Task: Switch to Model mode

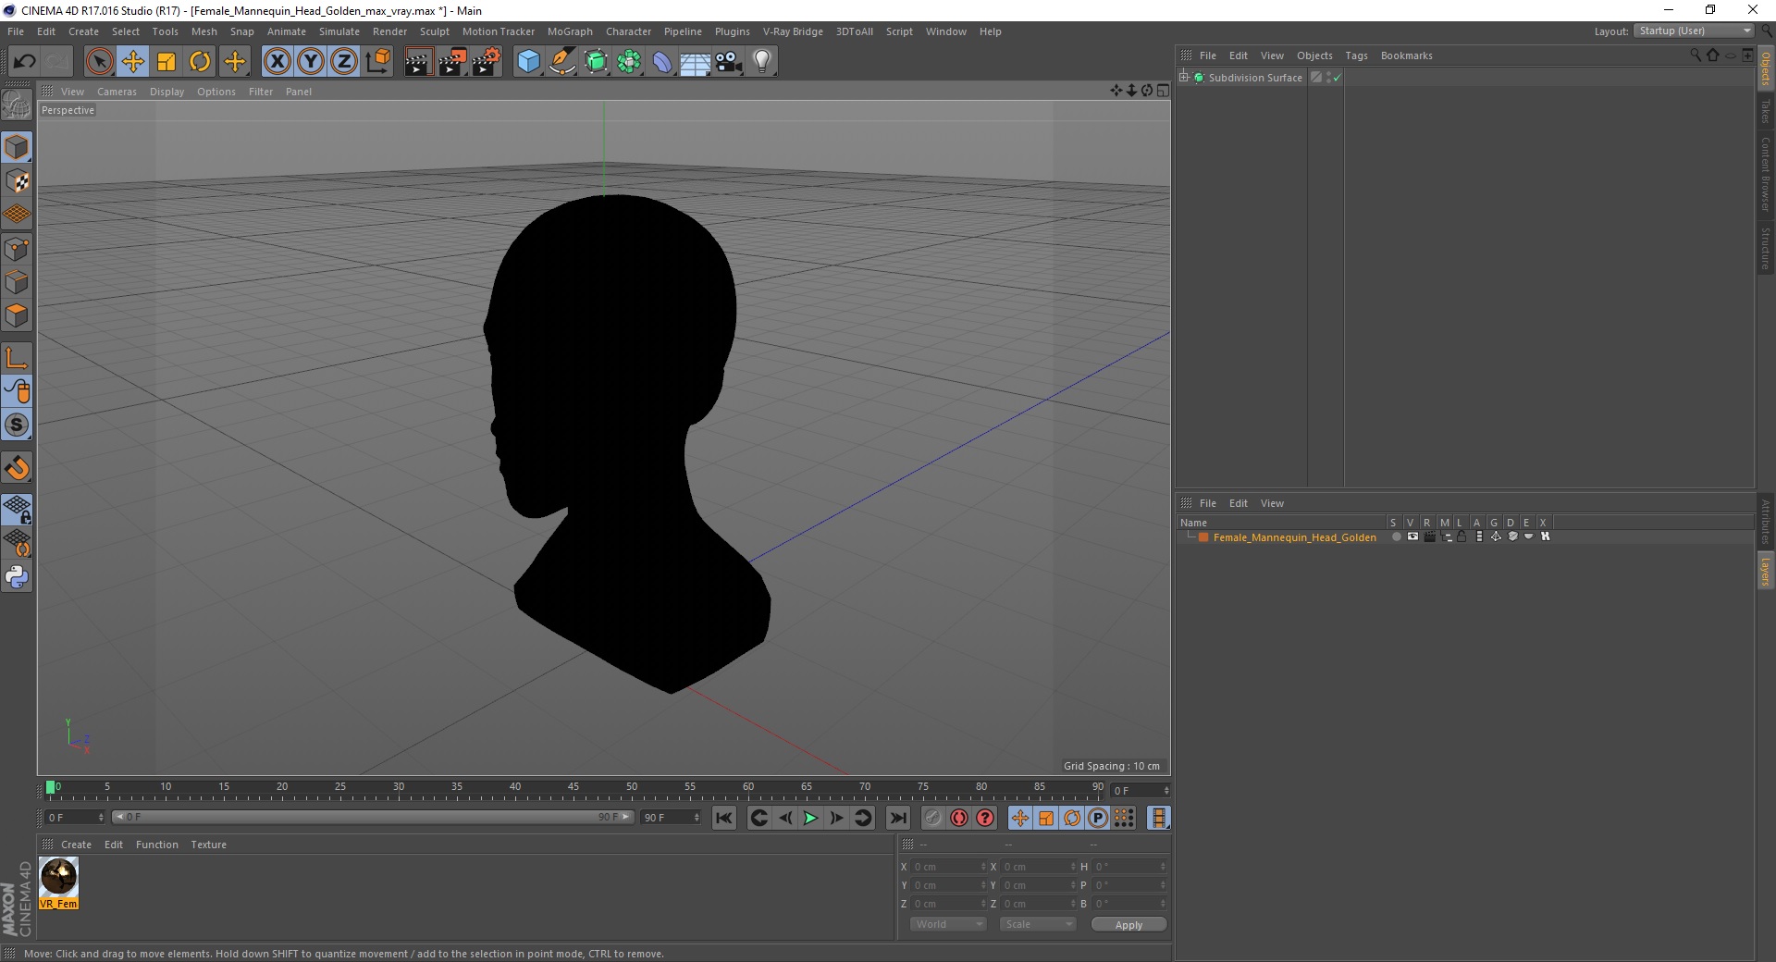Action: tap(17, 147)
